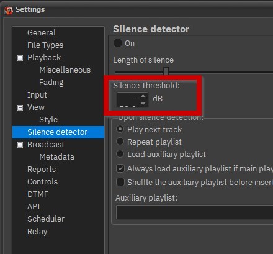Open the File Types settings page
Image resolution: width=273 pixels, height=254 pixels.
(x=45, y=45)
